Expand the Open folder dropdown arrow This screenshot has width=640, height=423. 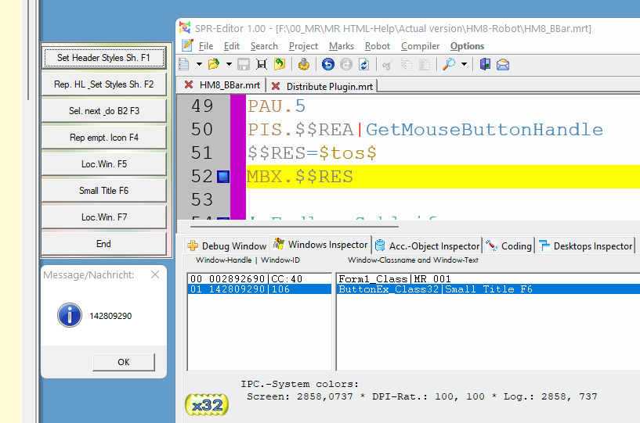[x=229, y=64]
